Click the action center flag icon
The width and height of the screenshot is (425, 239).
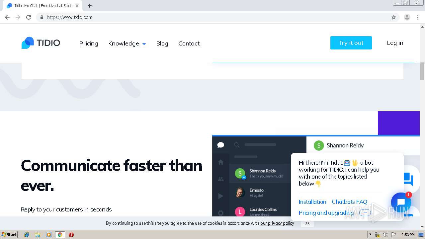coord(393,235)
